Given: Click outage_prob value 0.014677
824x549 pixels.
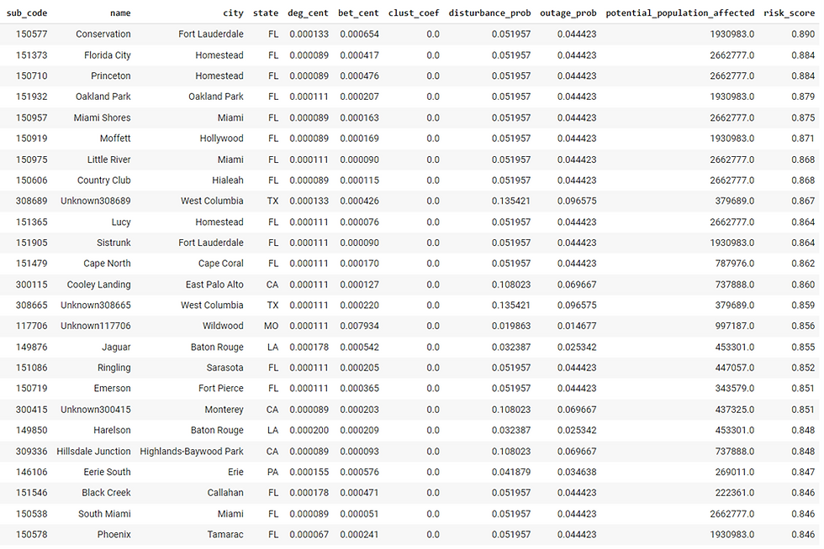Looking at the screenshot, I should click(577, 326).
